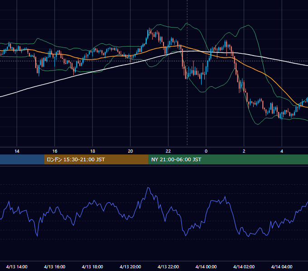Image resolution: width=308 pixels, height=271 pixels.
Task: Click the 4/13 22:00 date label
Action: point(168,266)
